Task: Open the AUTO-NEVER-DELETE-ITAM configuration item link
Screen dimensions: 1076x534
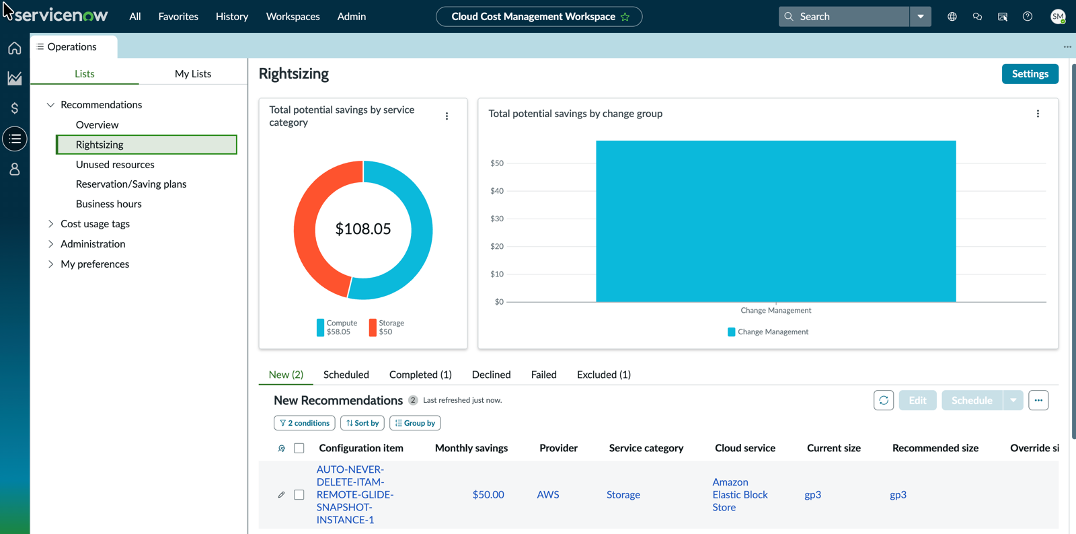Action: (355, 495)
